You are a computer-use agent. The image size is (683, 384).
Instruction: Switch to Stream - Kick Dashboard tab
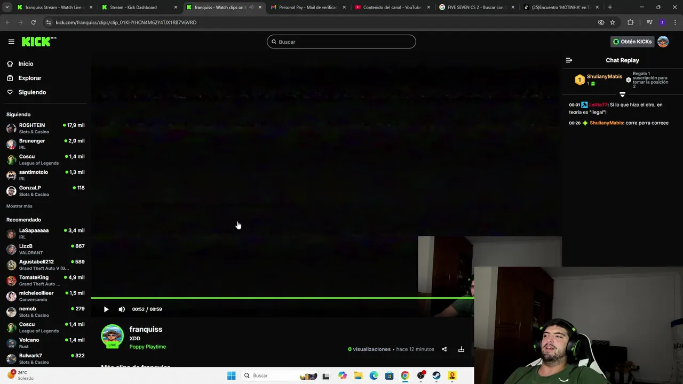click(139, 7)
